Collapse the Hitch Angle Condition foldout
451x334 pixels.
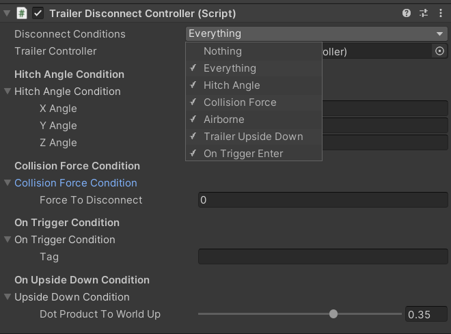pos(8,92)
